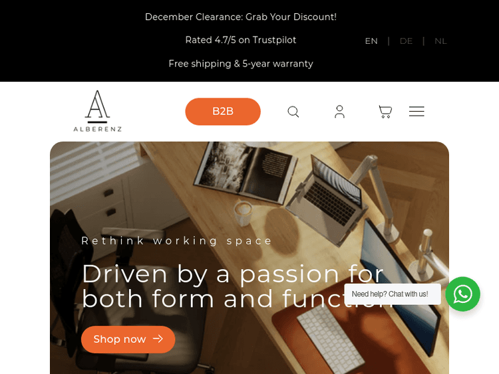Screen dimensions: 499x374
Task: Open the search magnifier icon
Action: point(293,112)
